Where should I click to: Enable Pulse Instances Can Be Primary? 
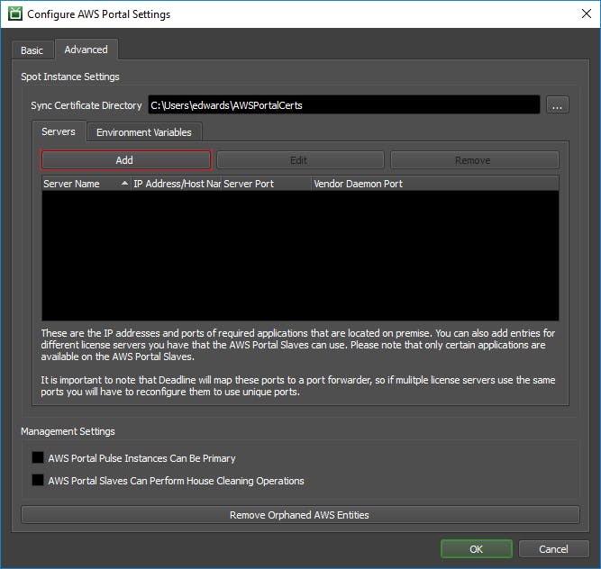(x=38, y=457)
